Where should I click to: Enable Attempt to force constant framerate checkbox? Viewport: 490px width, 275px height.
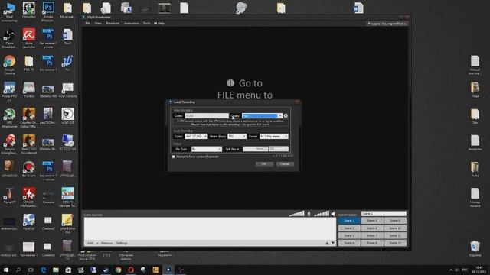174,157
